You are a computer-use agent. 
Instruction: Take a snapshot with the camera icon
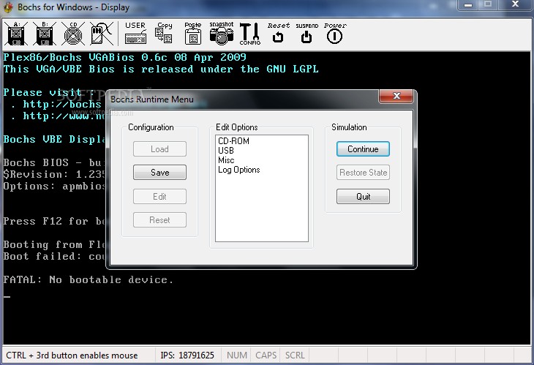coord(222,34)
